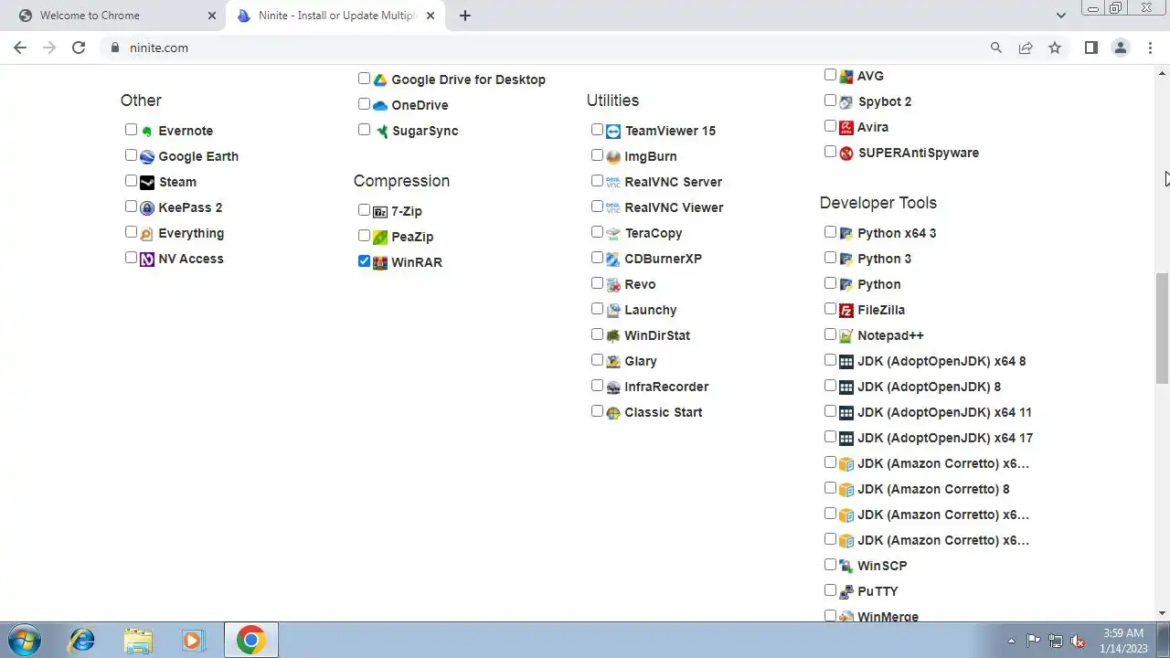The height and width of the screenshot is (658, 1170).
Task: Click the OneDrive cloud icon
Action: (x=380, y=105)
